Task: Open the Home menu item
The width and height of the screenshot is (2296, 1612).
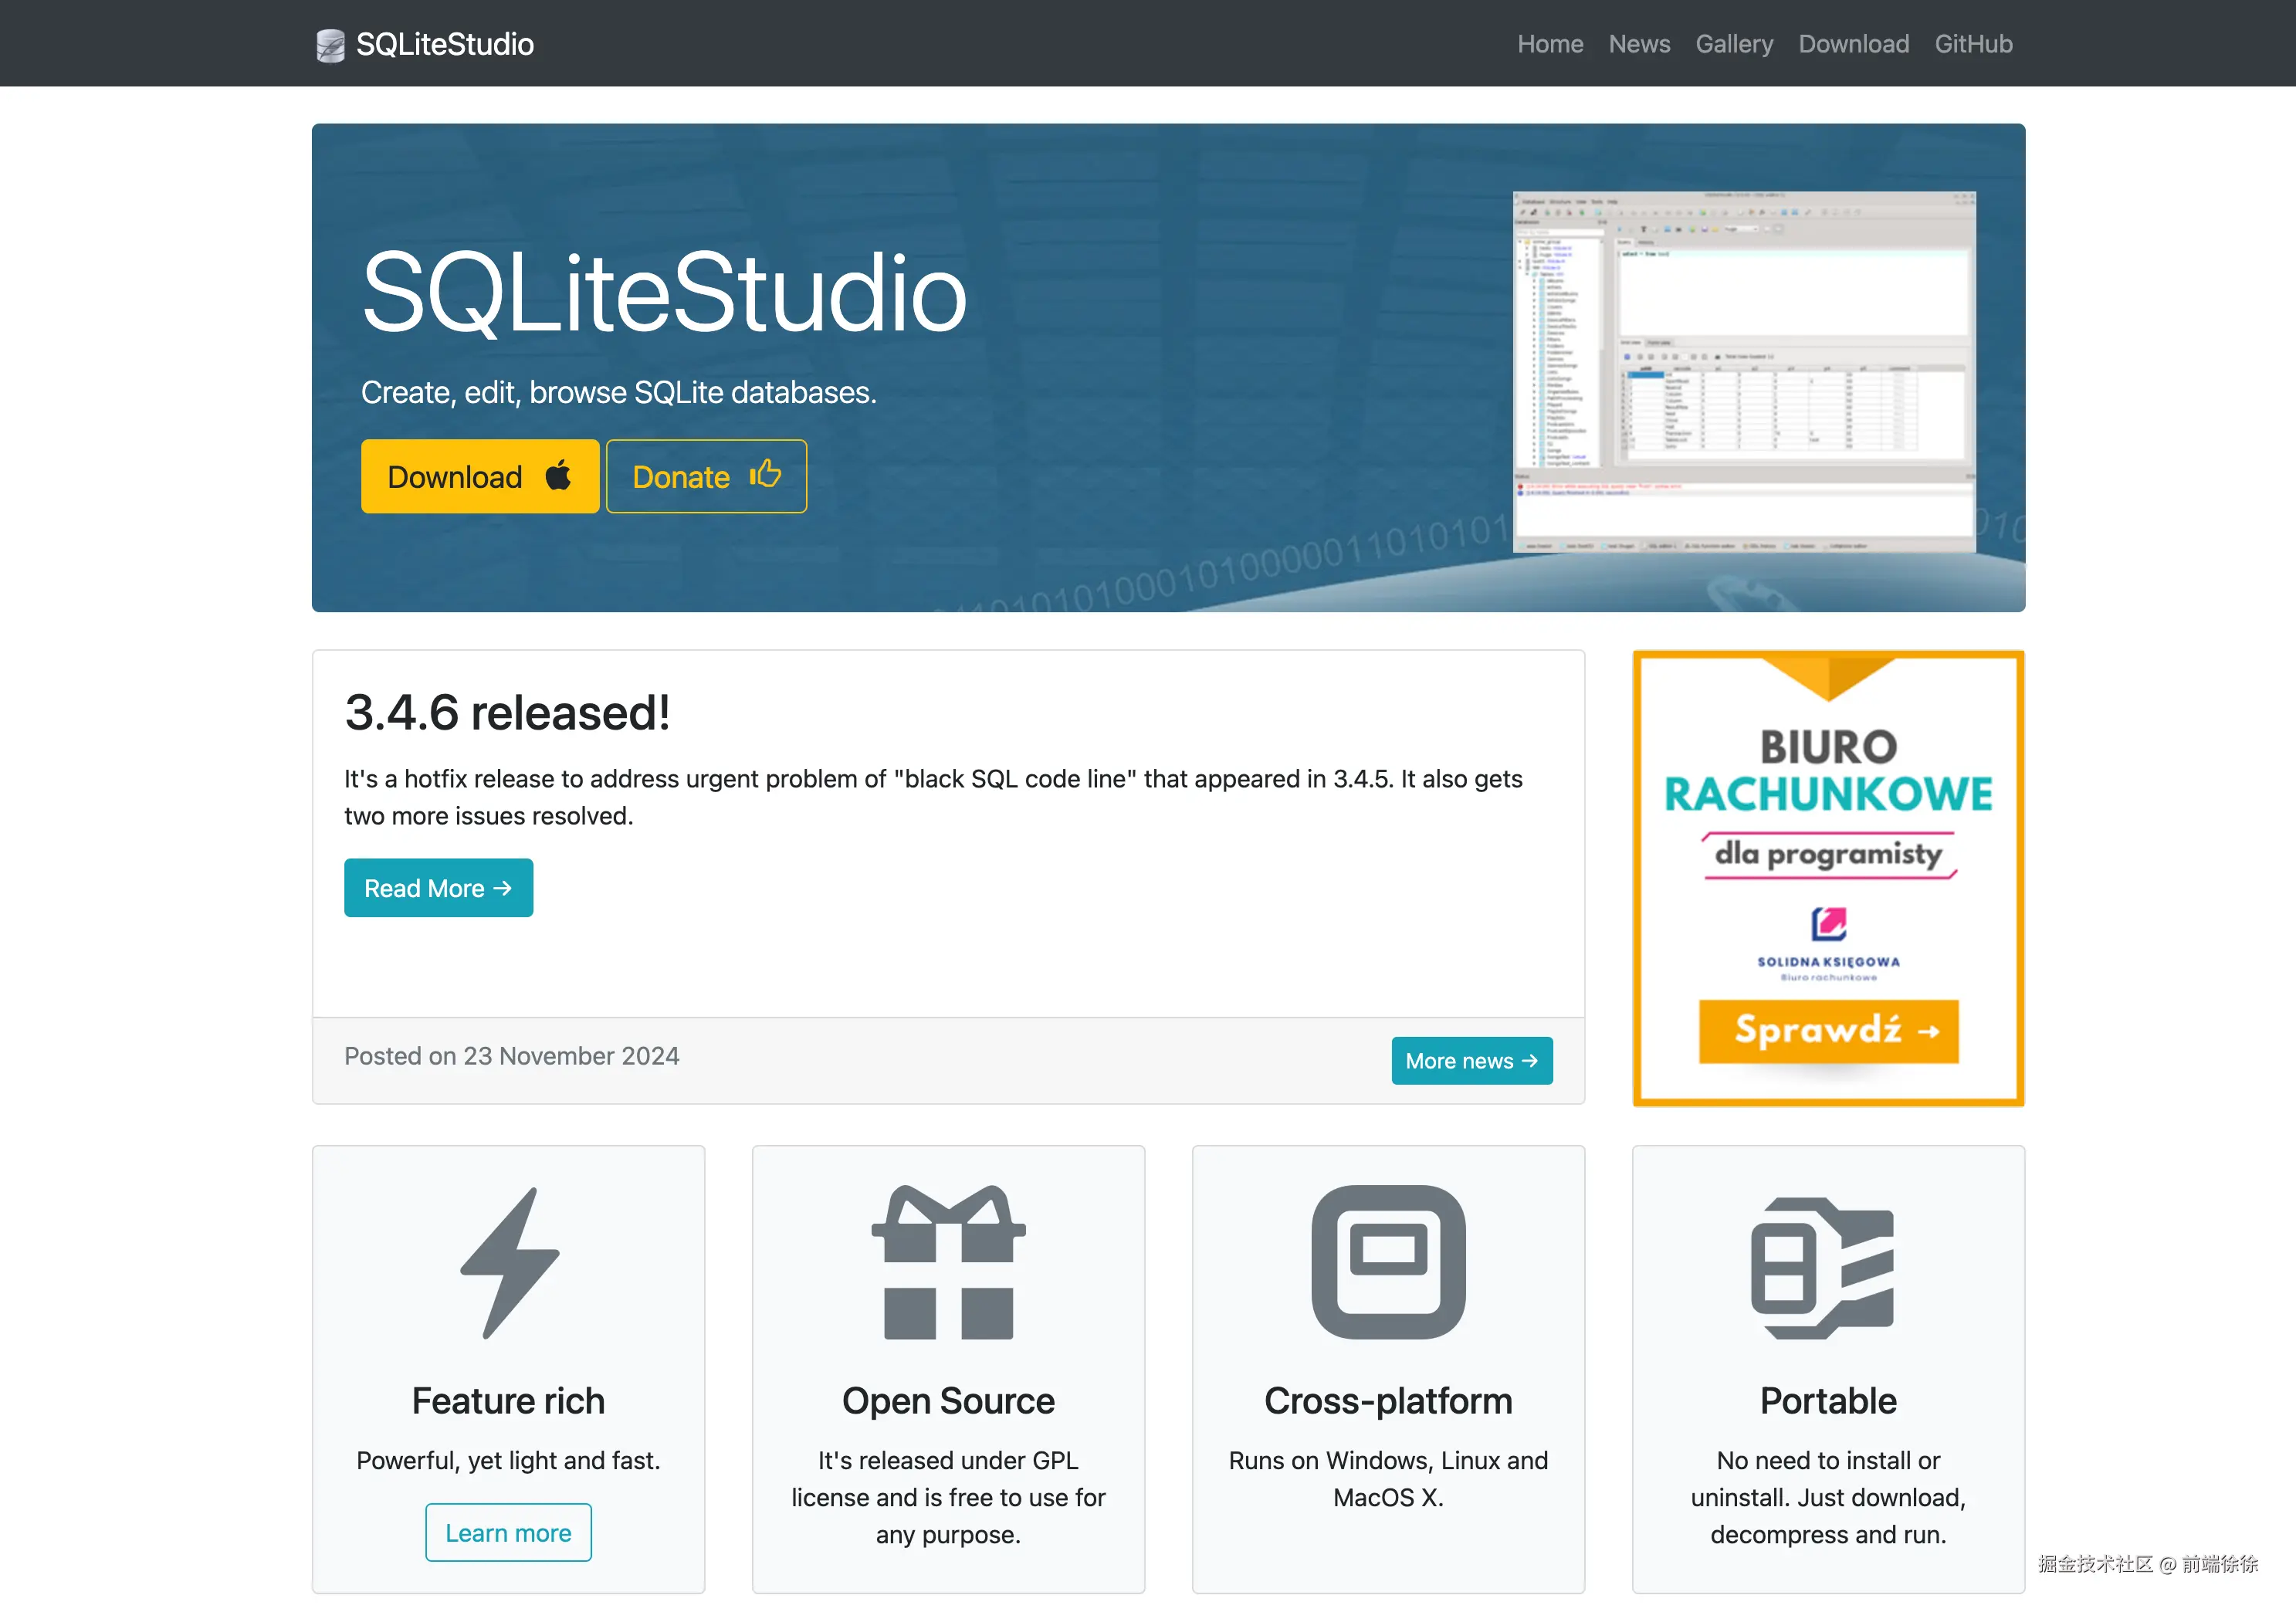Action: click(1549, 44)
